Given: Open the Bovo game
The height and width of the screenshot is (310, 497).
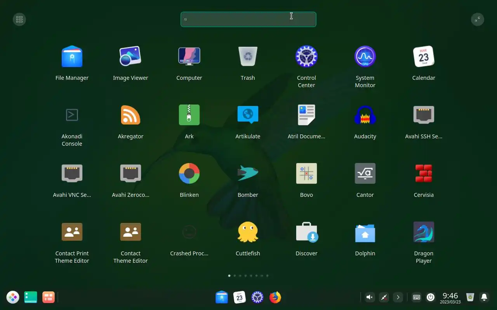Looking at the screenshot, I should click(x=306, y=174).
